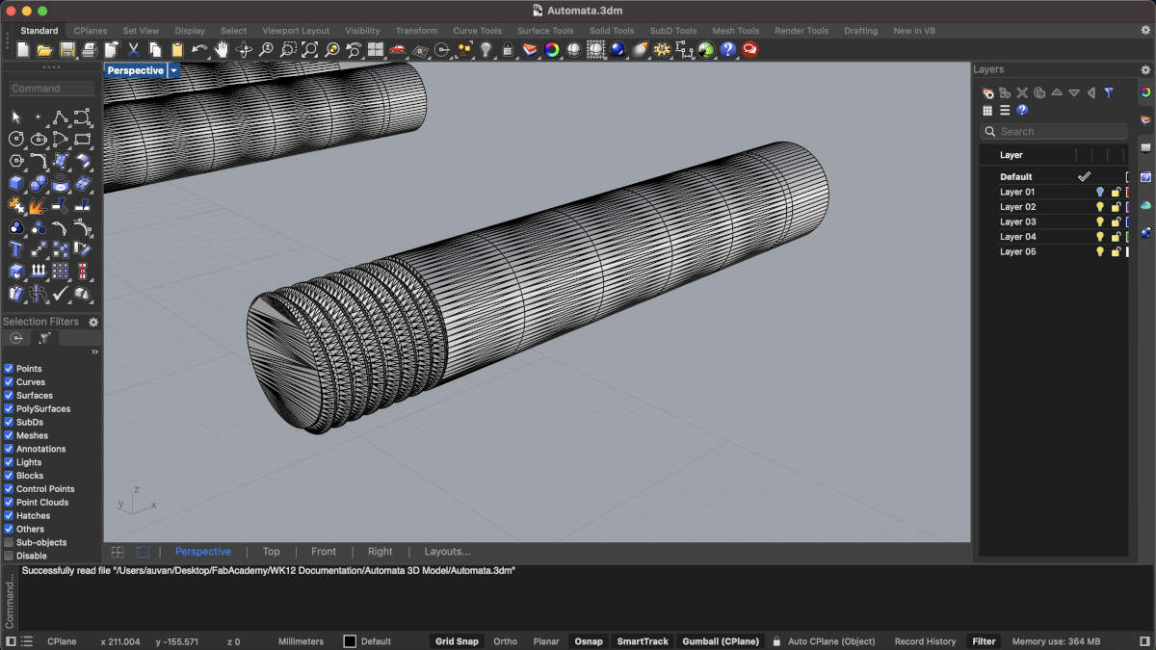Click the Join puzzle-piece tool
The image size is (1156, 650).
tap(16, 205)
